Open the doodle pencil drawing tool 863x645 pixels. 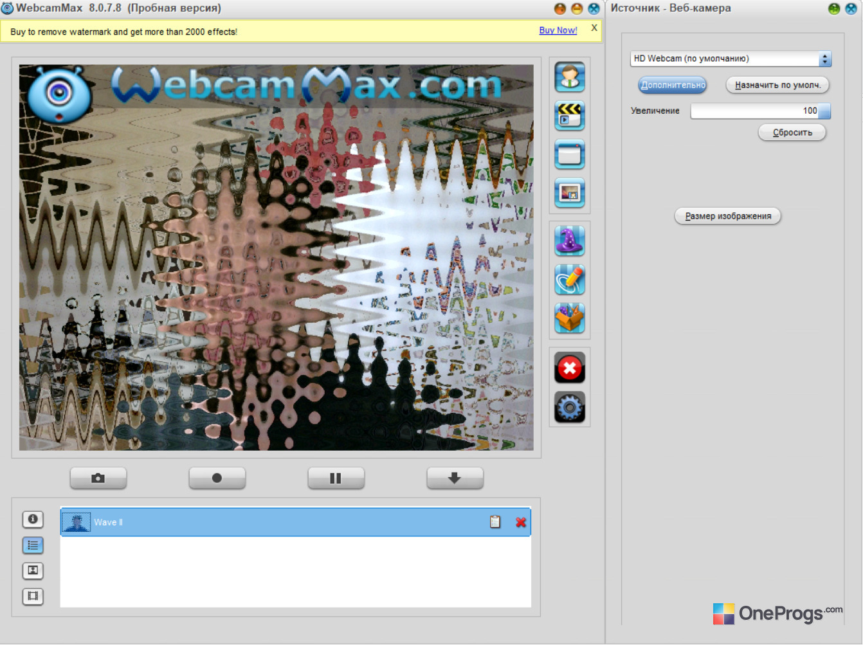click(570, 280)
